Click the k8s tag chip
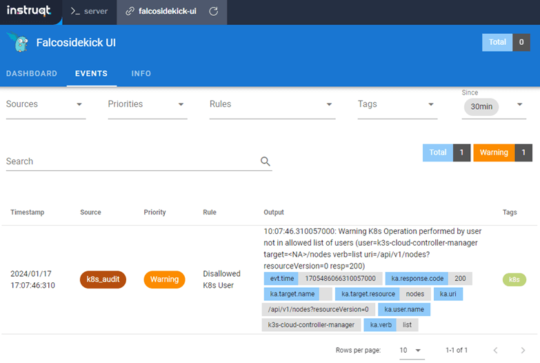This screenshot has height=363, width=540. [x=514, y=279]
